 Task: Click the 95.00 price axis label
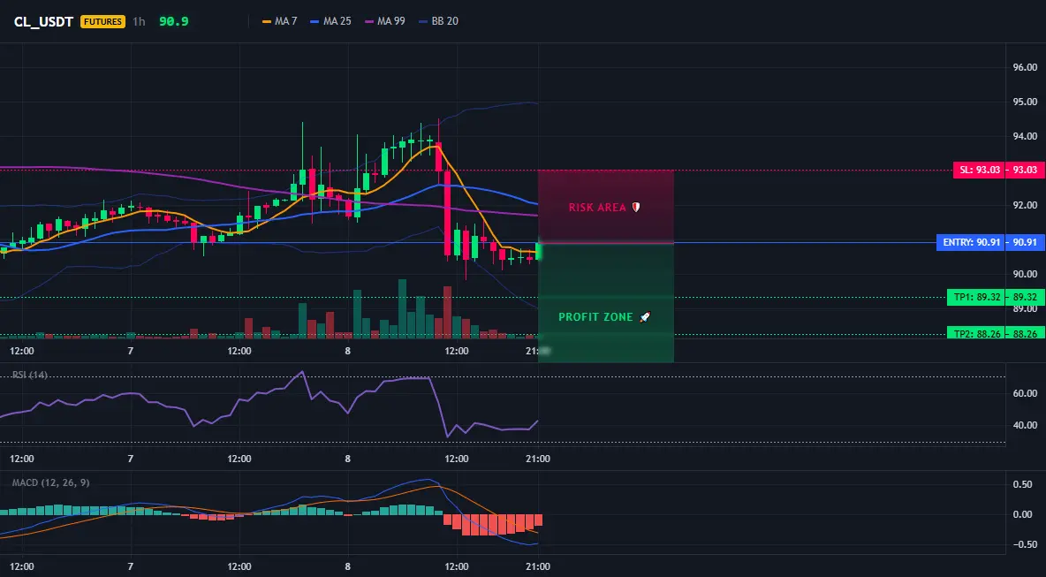point(1026,102)
